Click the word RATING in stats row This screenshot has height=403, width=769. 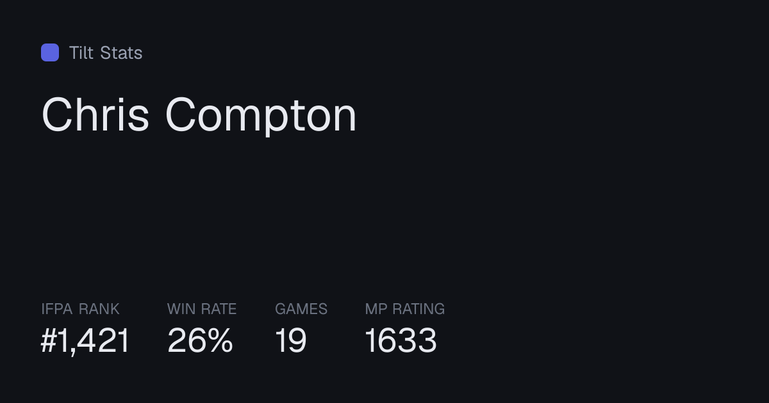418,309
